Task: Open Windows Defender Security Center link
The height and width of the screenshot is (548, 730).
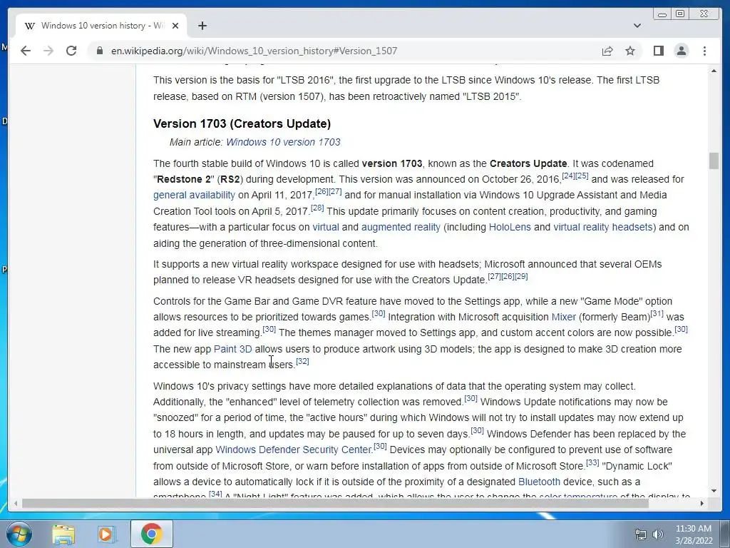Action: [293, 450]
